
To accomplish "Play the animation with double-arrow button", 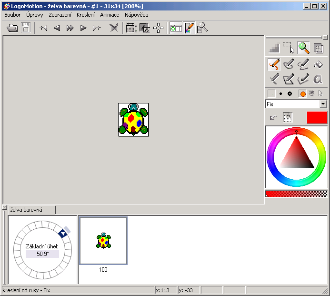I will coord(70,28).
